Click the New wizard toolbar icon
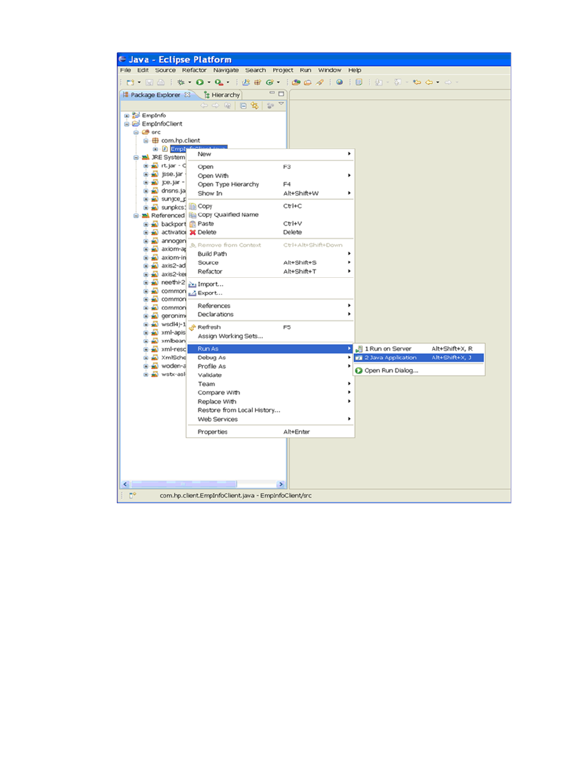Image resolution: width=580 pixels, height=772 pixels. (130, 83)
